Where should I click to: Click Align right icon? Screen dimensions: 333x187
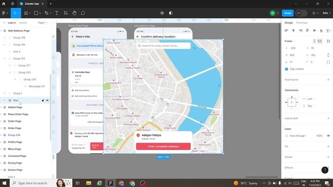click(300, 31)
